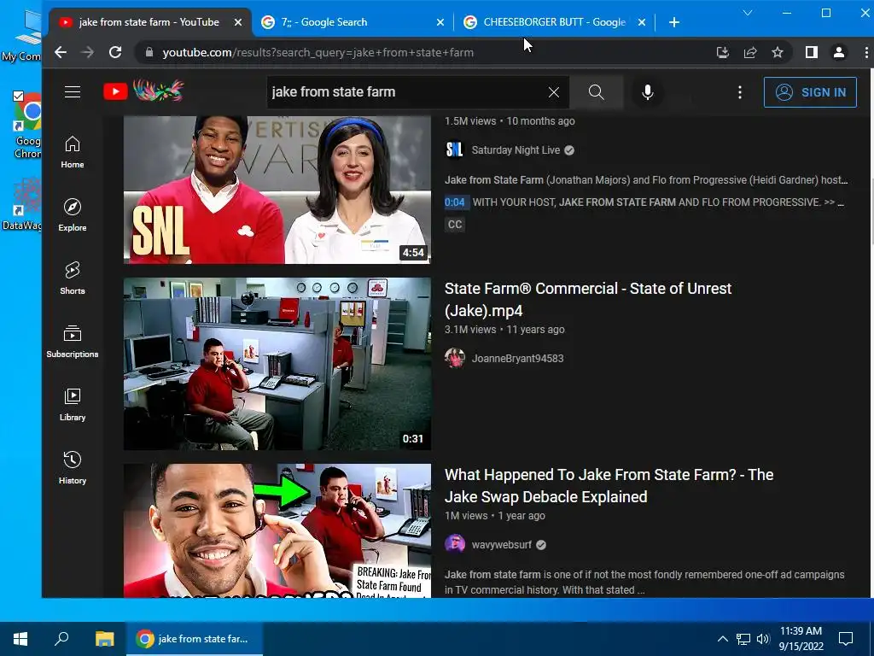Image resolution: width=874 pixels, height=656 pixels.
Task: Open the taskbar search
Action: 61,639
